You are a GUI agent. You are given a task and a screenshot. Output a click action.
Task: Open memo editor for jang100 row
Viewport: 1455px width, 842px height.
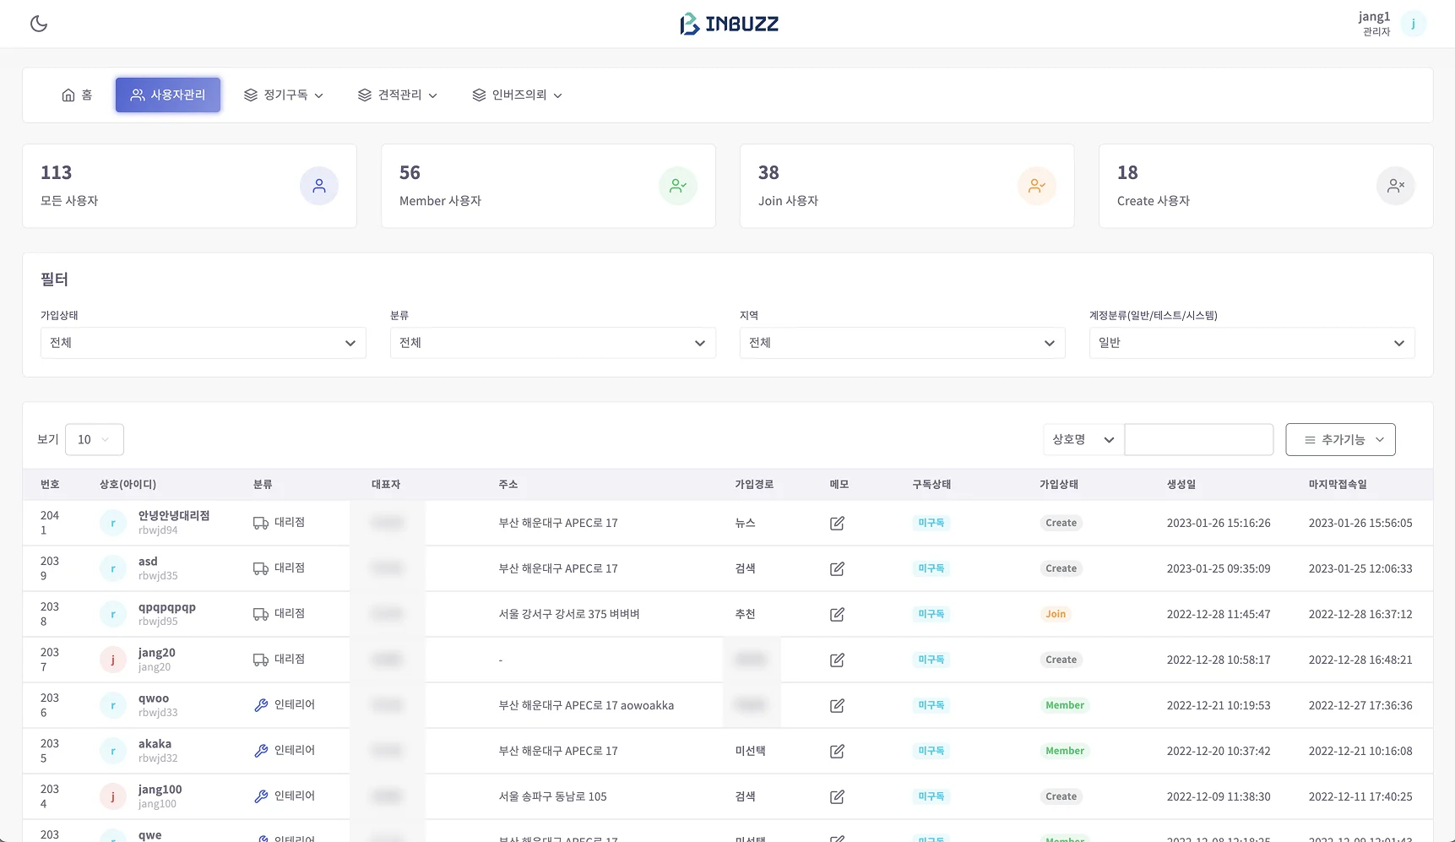coord(837,797)
